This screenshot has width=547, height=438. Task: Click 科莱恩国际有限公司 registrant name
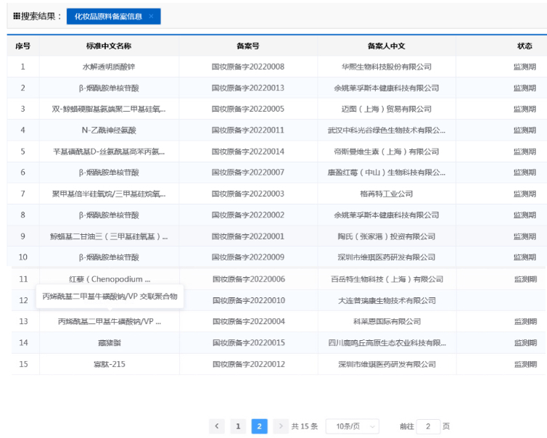pos(386,321)
